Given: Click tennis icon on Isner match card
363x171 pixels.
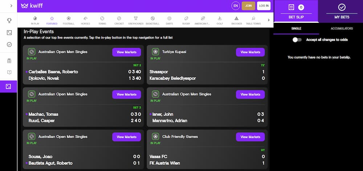Looking at the screenshot, I should 155,94.
